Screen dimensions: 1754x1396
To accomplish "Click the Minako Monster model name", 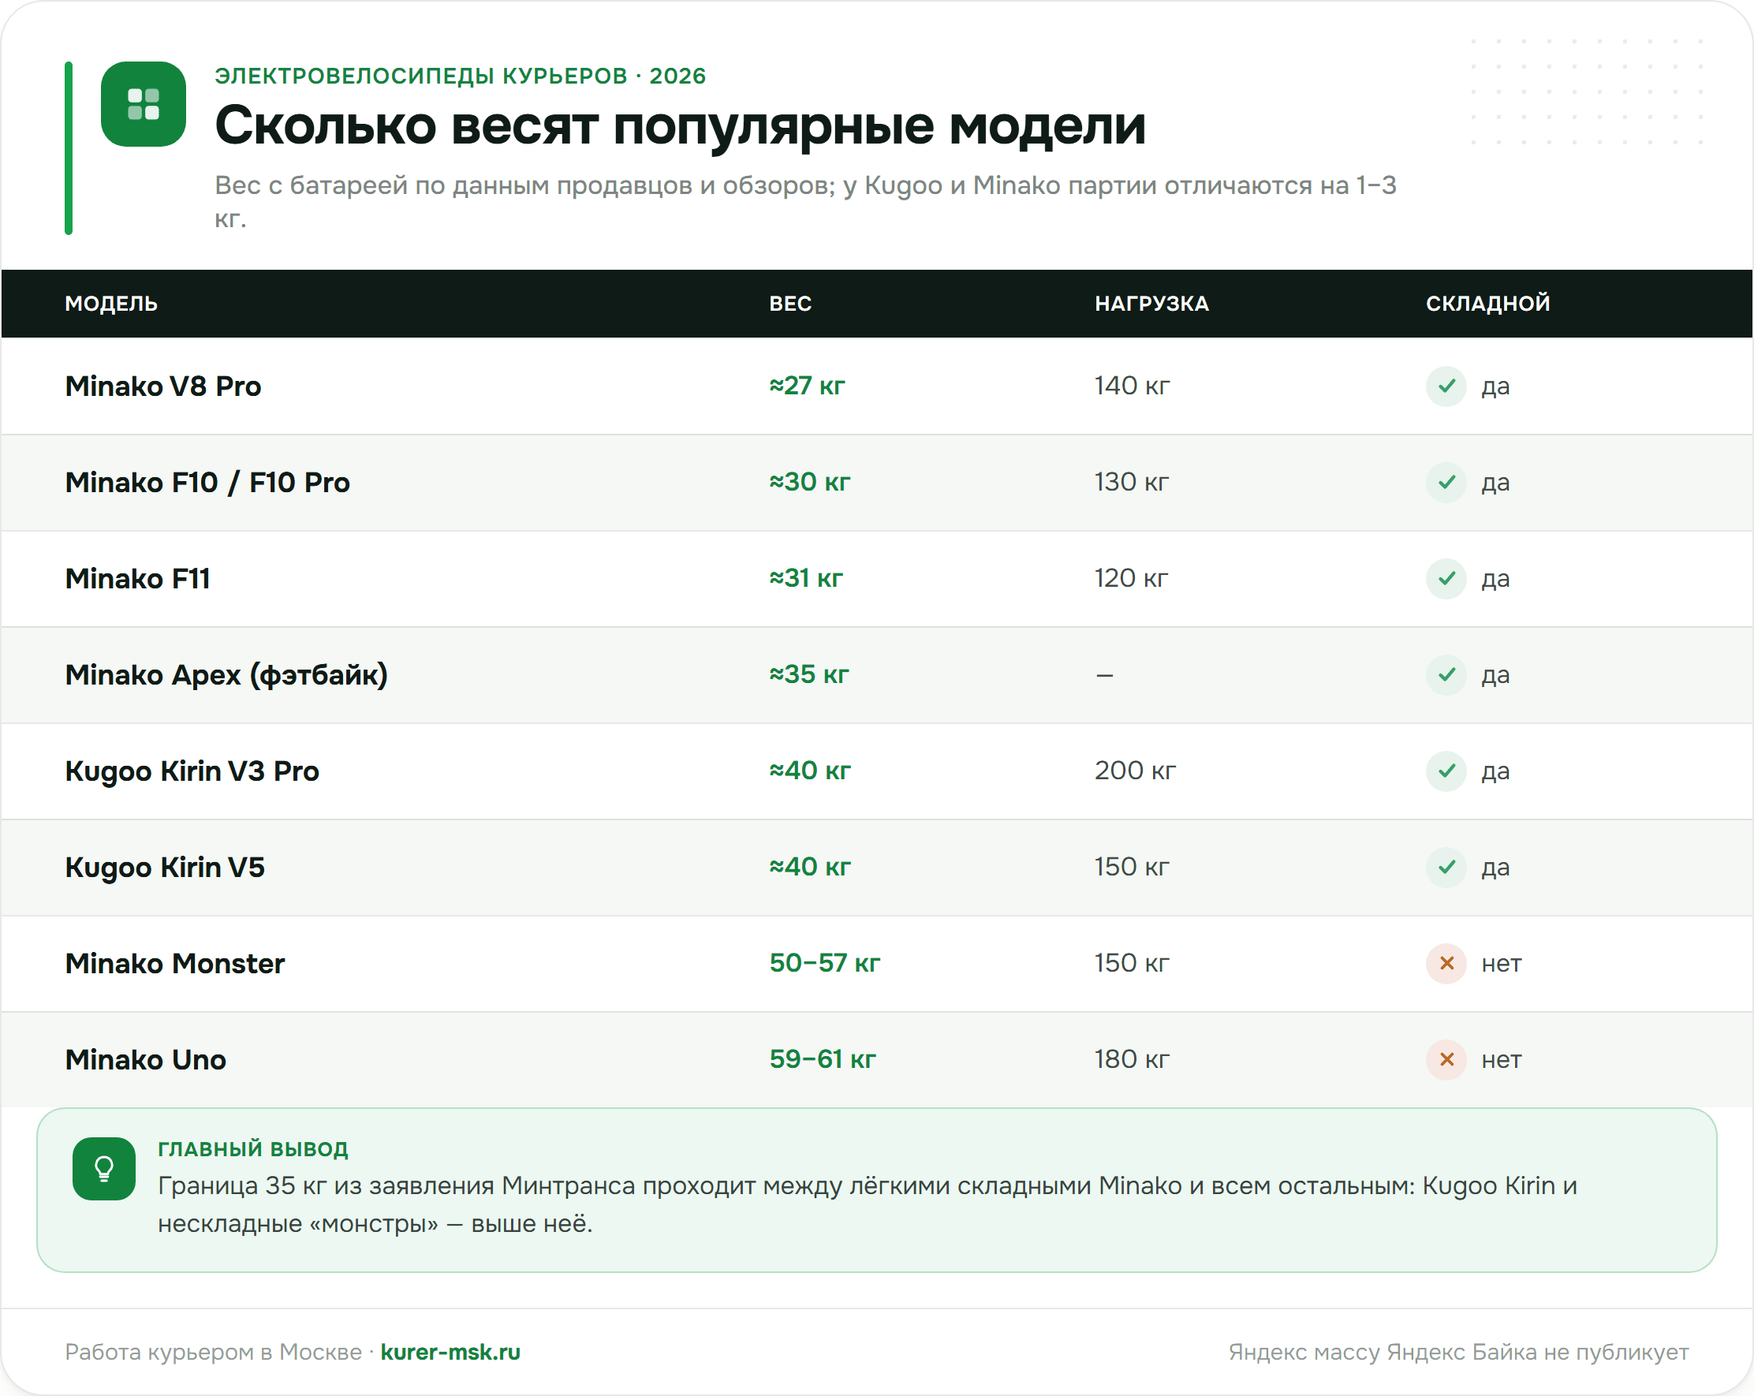I will coord(175,963).
